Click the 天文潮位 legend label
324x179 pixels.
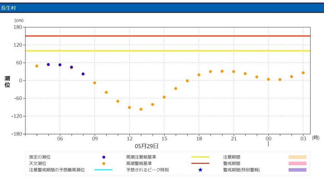tap(38, 164)
